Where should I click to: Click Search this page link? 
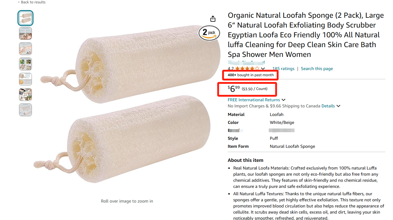(317, 69)
